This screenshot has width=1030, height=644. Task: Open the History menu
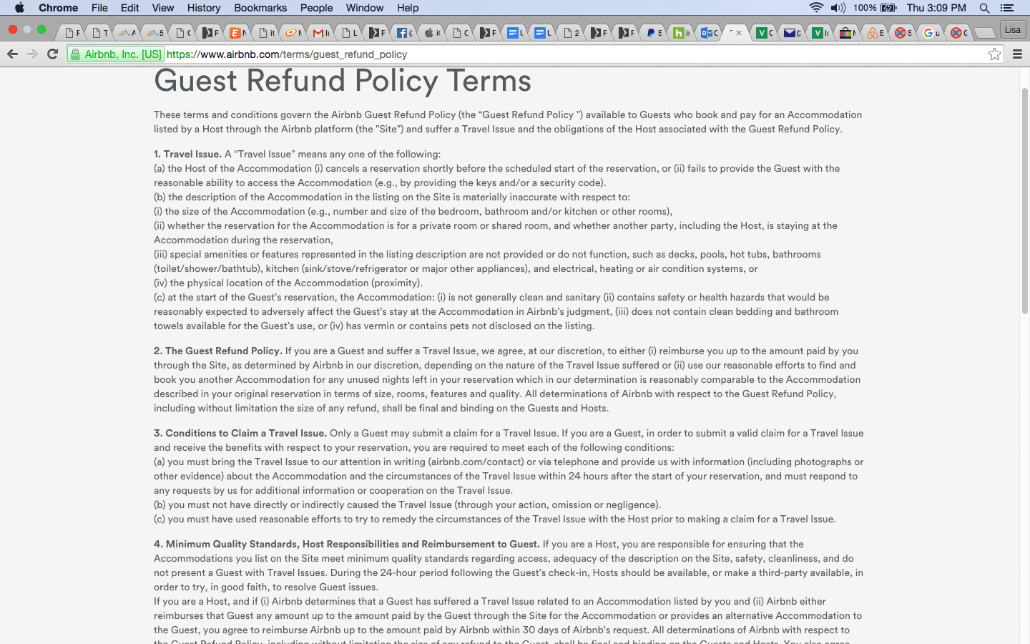pyautogui.click(x=204, y=8)
